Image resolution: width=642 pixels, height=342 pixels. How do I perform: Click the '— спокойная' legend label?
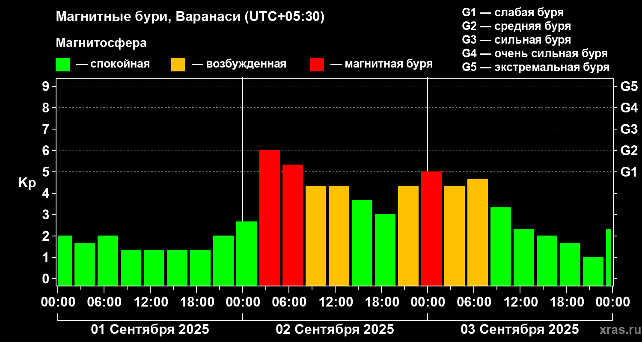[x=113, y=64]
